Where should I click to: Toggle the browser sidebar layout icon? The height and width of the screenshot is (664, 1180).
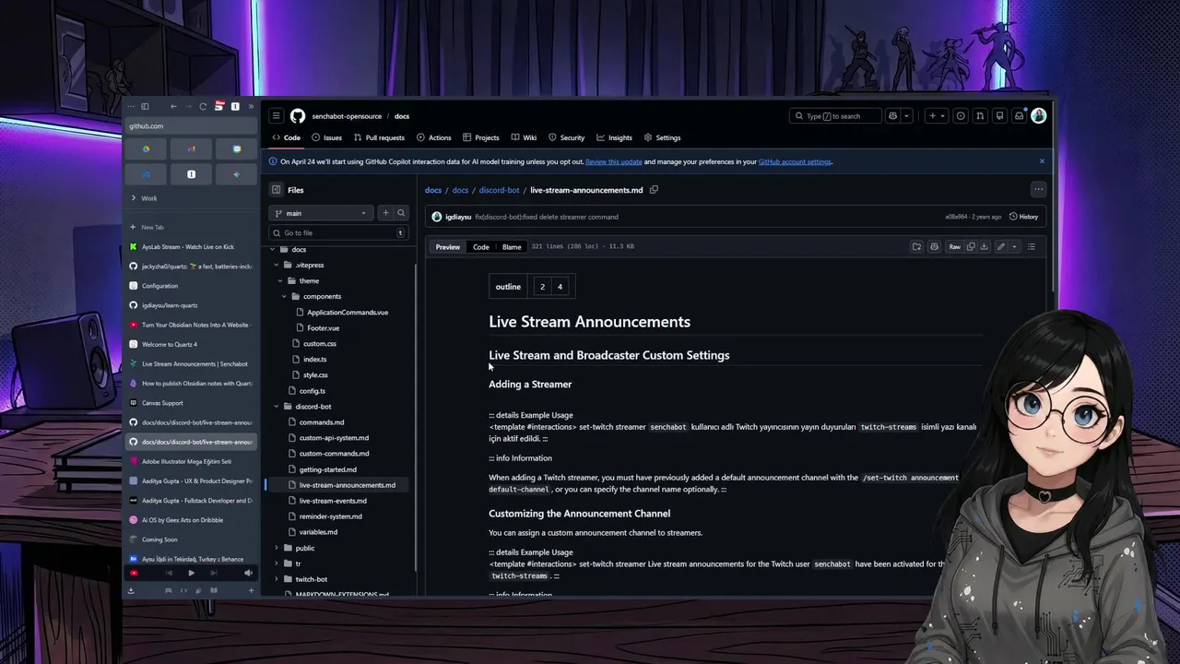(145, 106)
